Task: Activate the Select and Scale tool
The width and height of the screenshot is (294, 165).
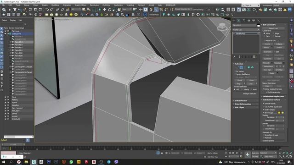Action: (114, 9)
